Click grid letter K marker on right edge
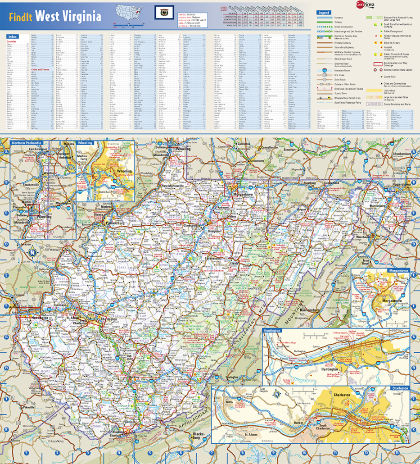 pos(413,429)
